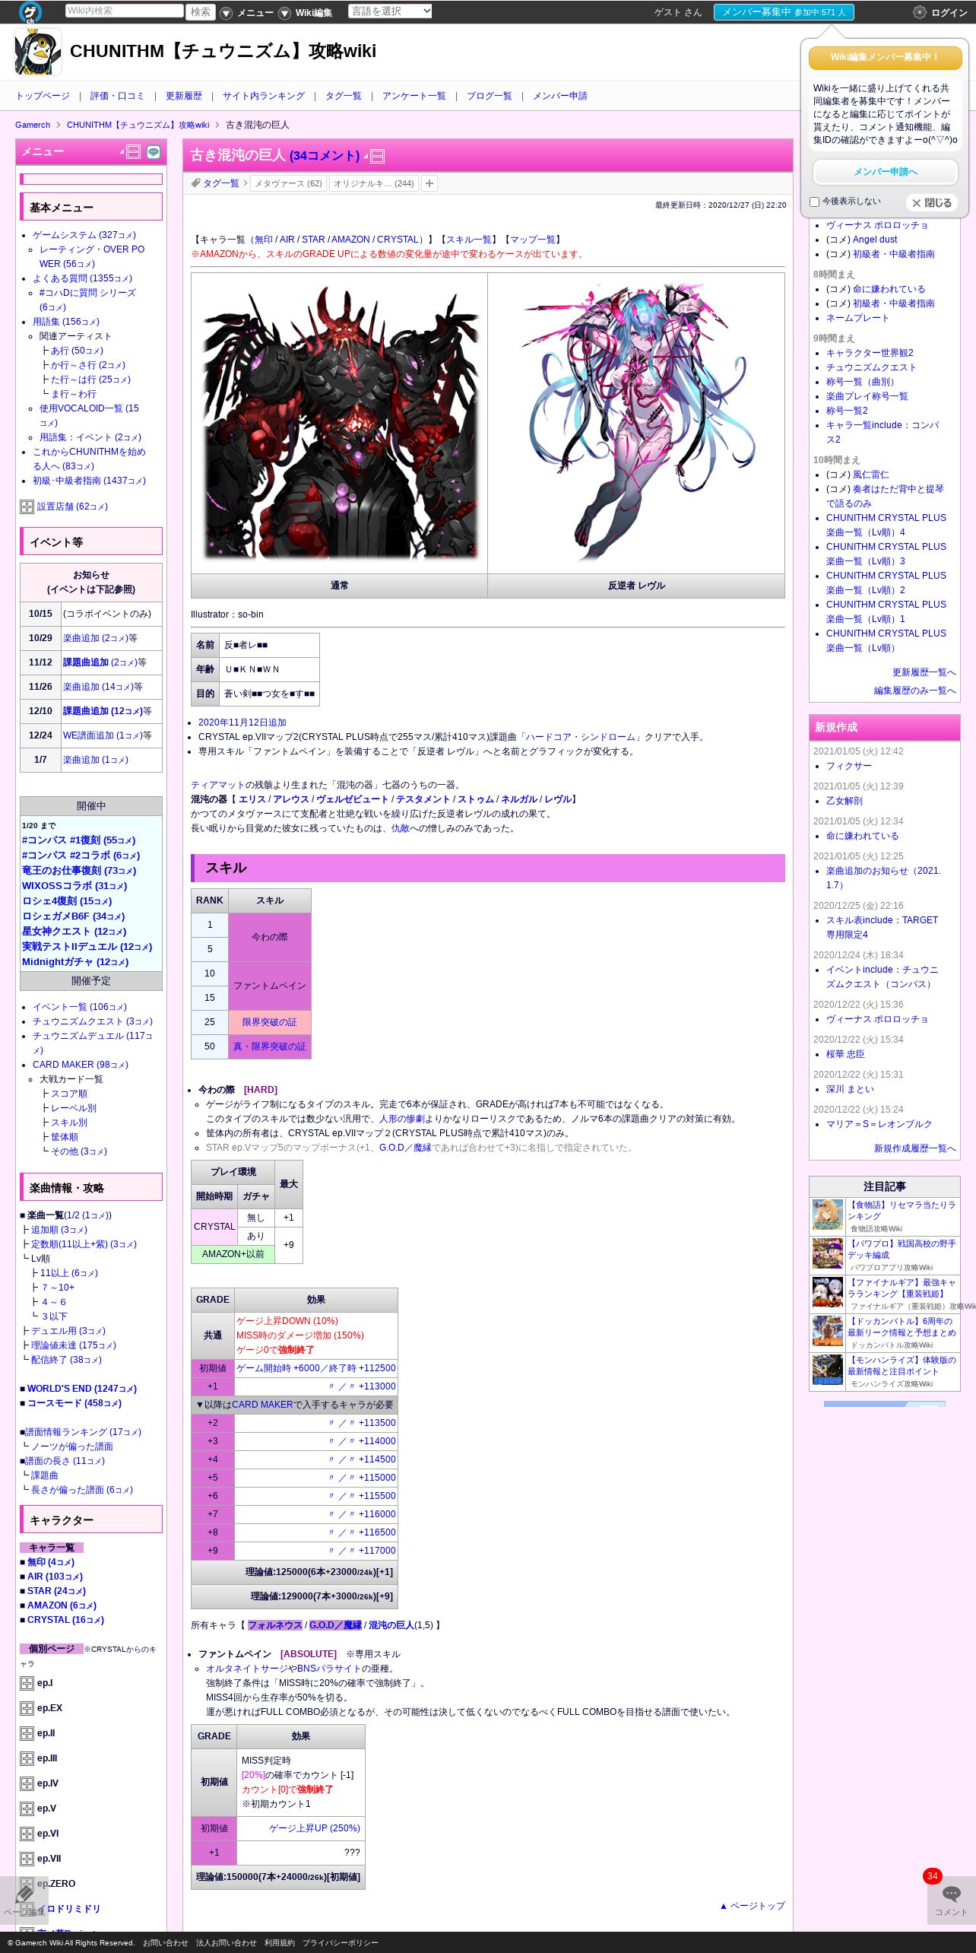
Task: Click the plus icon to add a tag
Action: pos(429,183)
